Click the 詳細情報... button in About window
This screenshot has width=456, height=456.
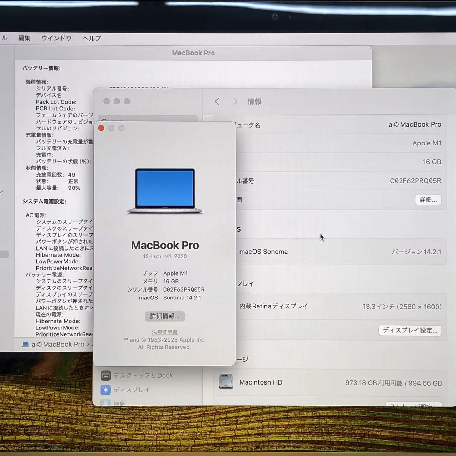(164, 316)
